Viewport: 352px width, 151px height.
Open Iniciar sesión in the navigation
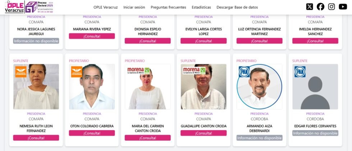(134, 7)
